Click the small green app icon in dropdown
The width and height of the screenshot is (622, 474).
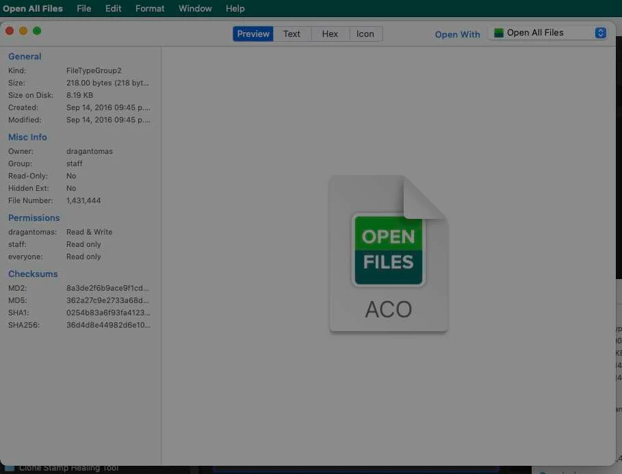(499, 33)
